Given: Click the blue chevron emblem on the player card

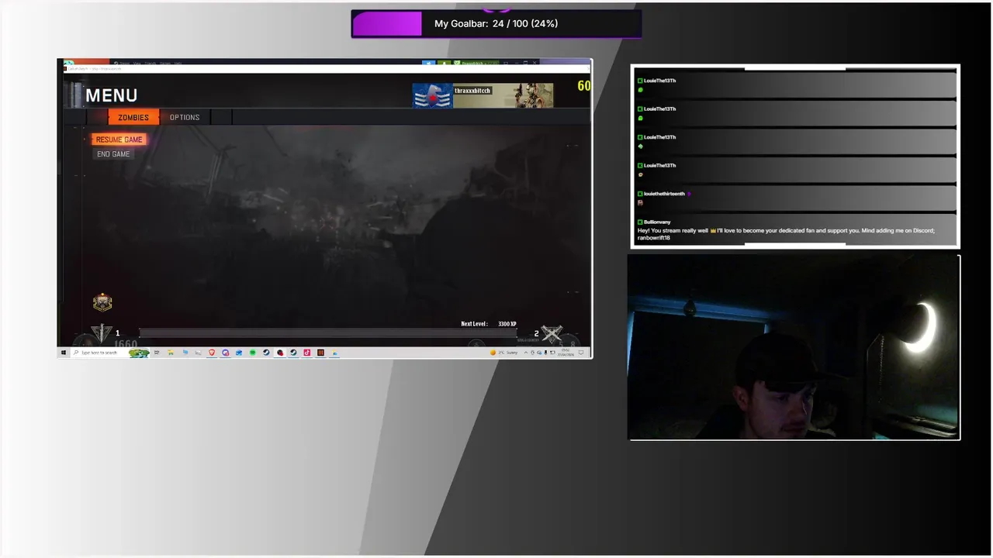Looking at the screenshot, I should [432, 95].
